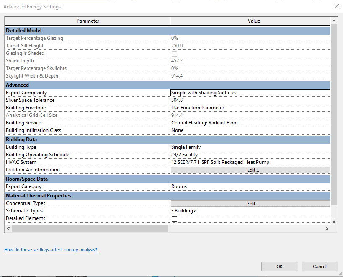Click the Parameter column header
Screen dimensions: 343x277
click(x=86, y=21)
